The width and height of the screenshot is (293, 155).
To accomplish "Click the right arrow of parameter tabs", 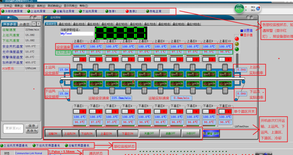I will point(38,24).
